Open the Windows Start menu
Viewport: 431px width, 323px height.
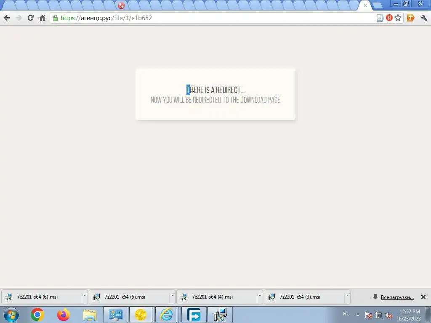[11, 315]
